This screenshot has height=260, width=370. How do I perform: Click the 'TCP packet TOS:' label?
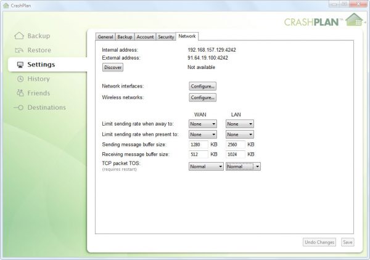point(121,163)
